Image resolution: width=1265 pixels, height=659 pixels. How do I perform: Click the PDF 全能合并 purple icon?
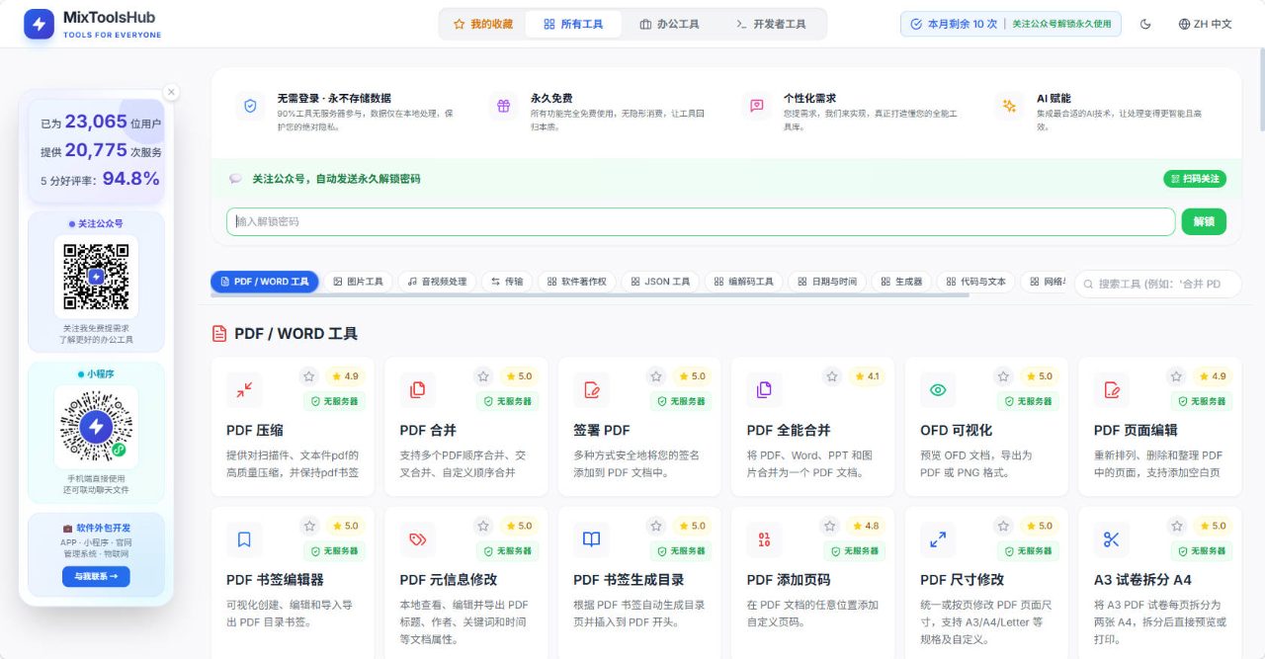[x=765, y=390]
